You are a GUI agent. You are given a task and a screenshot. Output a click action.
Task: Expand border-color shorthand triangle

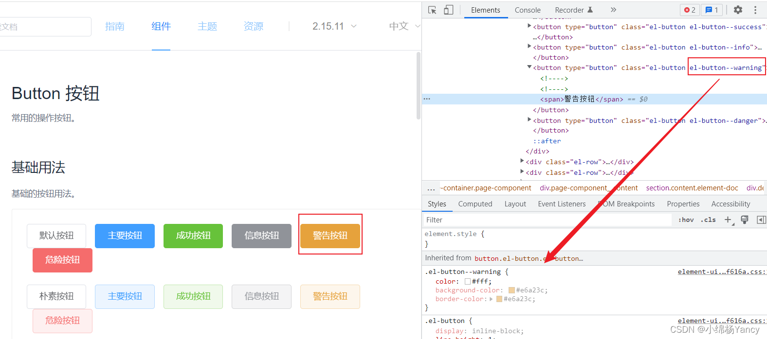point(491,299)
